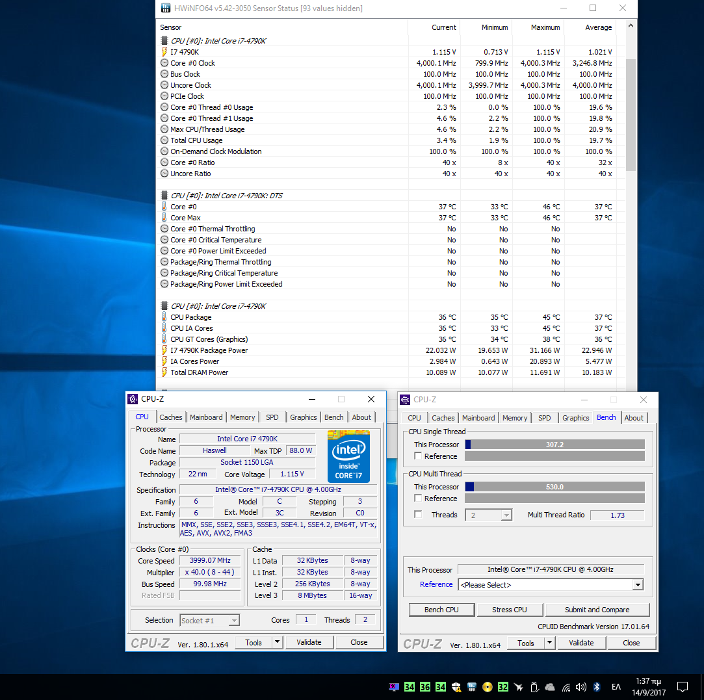Open the Wi-Fi network tray icon
The height and width of the screenshot is (700, 704).
pos(566,687)
